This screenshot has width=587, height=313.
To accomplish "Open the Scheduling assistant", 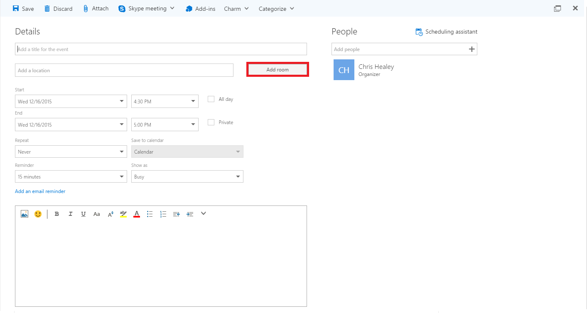I will pos(447,32).
